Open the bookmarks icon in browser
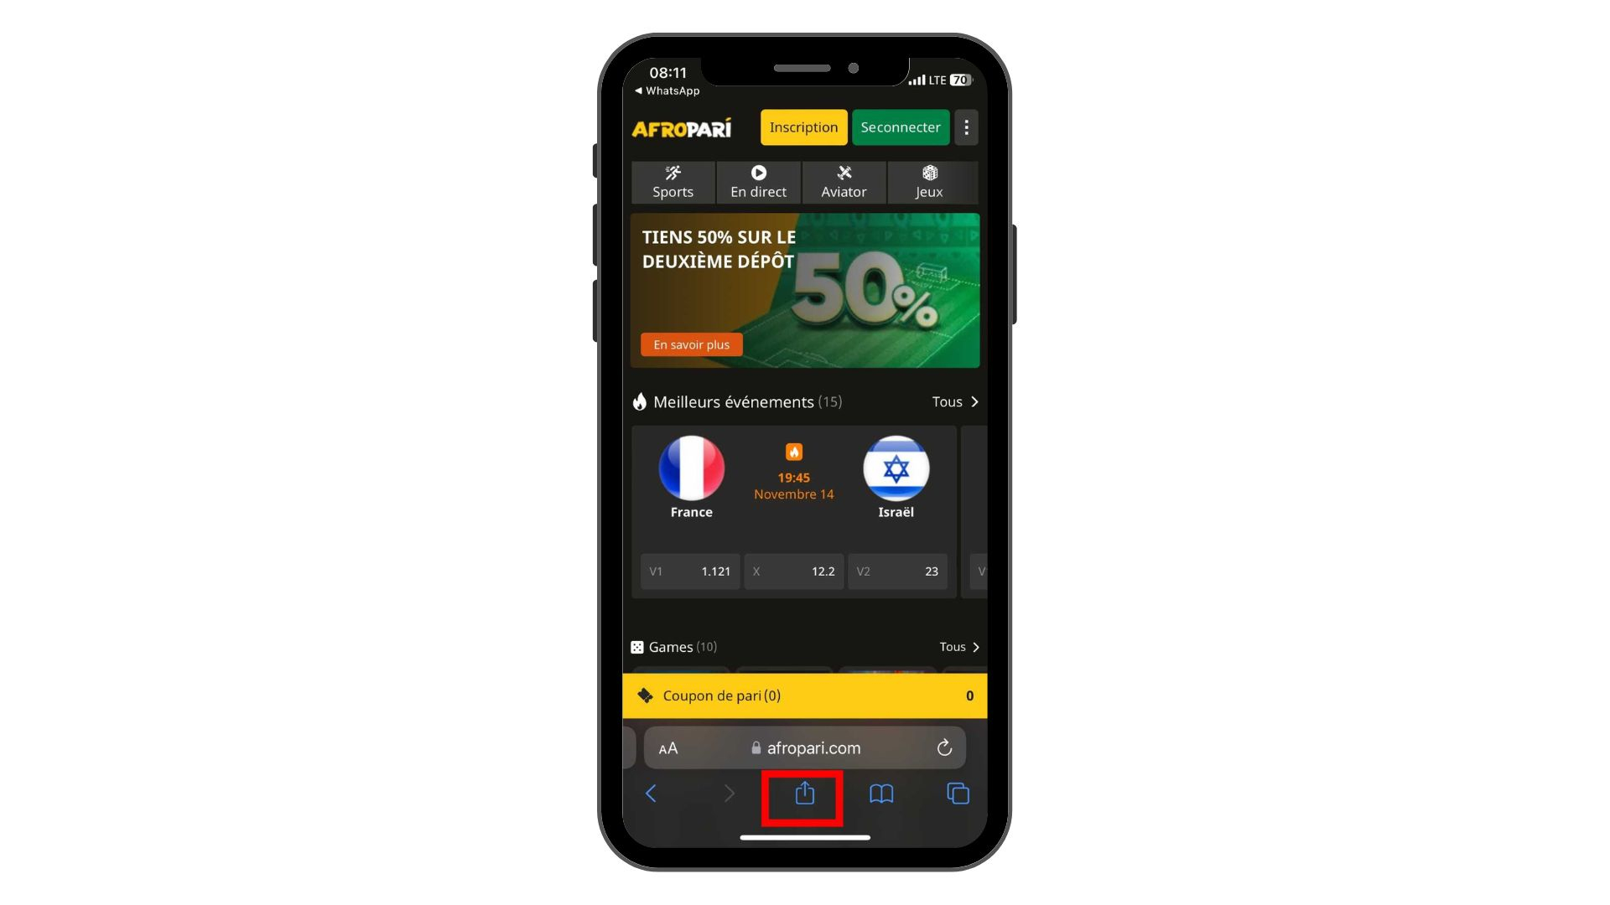This screenshot has height=905, width=1610. tap(881, 794)
